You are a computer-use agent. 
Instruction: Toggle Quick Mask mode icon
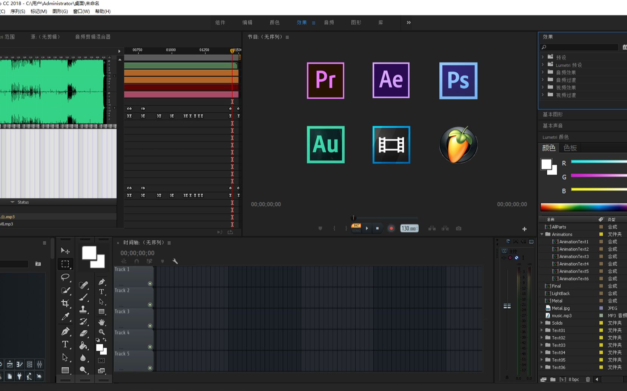pyautogui.click(x=101, y=360)
